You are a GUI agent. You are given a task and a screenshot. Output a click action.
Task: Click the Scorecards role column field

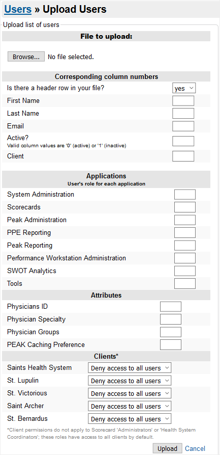(185, 207)
